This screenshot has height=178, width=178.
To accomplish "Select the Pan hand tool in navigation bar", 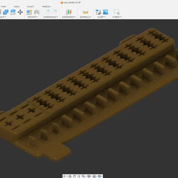I will click(74, 176).
